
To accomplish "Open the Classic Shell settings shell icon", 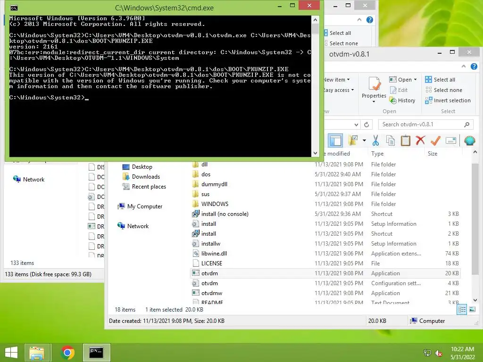I will (469, 140).
